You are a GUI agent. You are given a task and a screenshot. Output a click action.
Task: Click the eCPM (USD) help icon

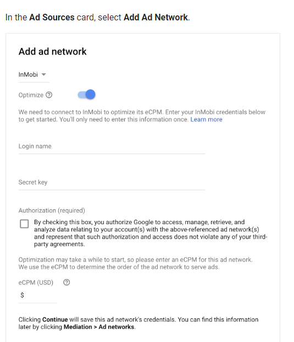tap(66, 282)
